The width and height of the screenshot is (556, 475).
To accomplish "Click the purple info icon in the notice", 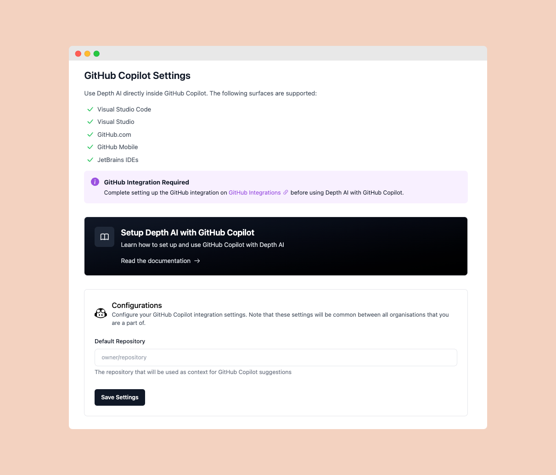I will tap(95, 182).
